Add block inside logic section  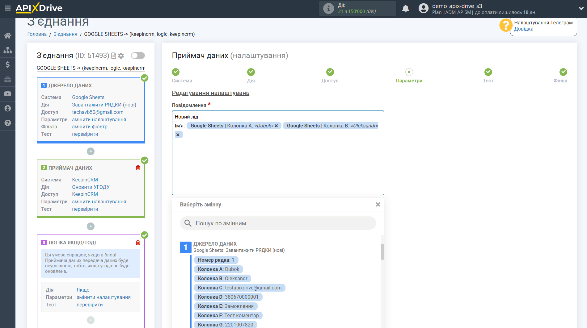[91, 320]
